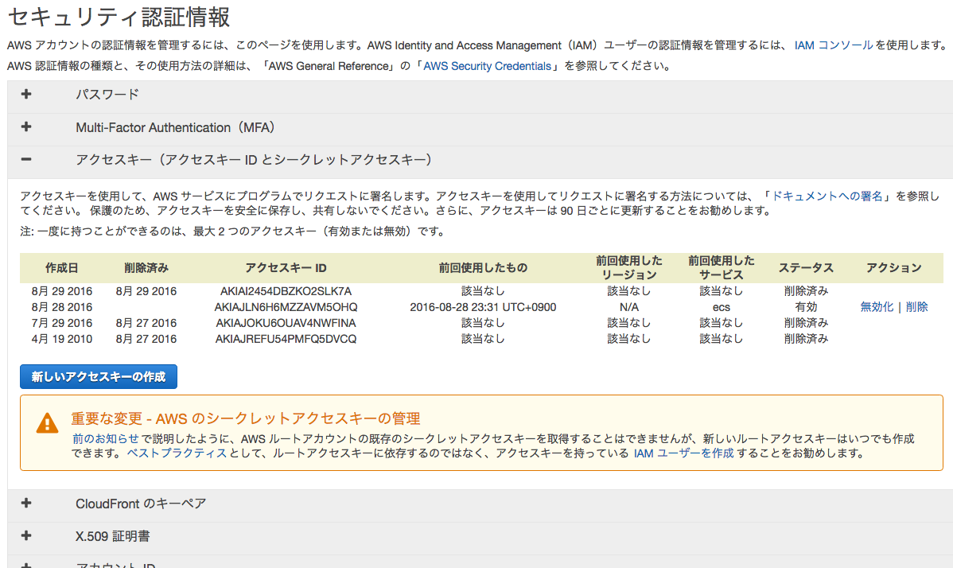
Task: Select access key ID AKIAJLN6H6MZZAVM5OHQ
Action: click(x=286, y=307)
